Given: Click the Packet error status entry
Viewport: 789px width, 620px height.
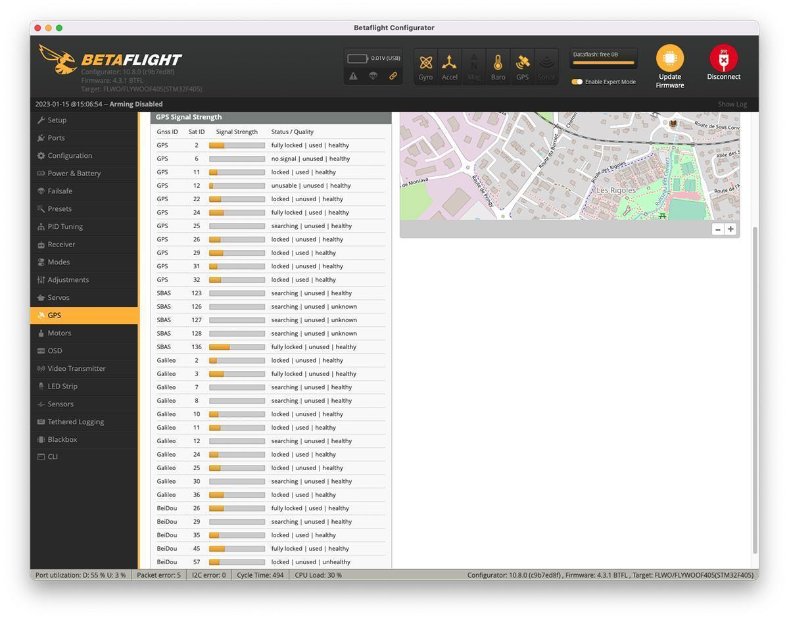Looking at the screenshot, I should click(x=158, y=575).
